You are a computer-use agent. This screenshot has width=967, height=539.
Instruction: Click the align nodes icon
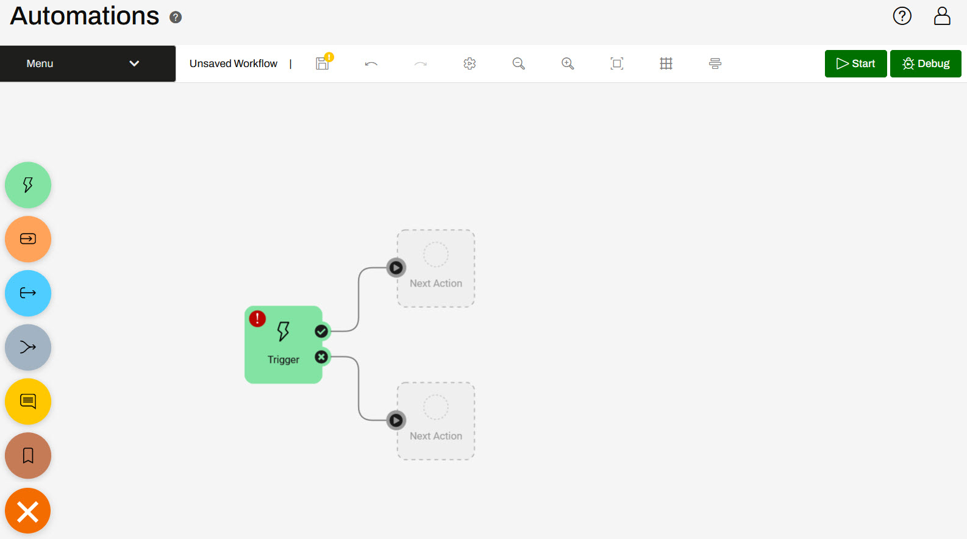(x=715, y=63)
